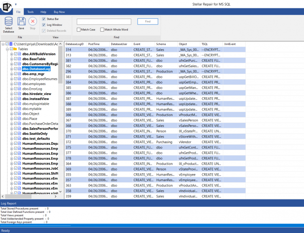Click the Tables folder icon
The image size is (304, 233).
[15, 49]
